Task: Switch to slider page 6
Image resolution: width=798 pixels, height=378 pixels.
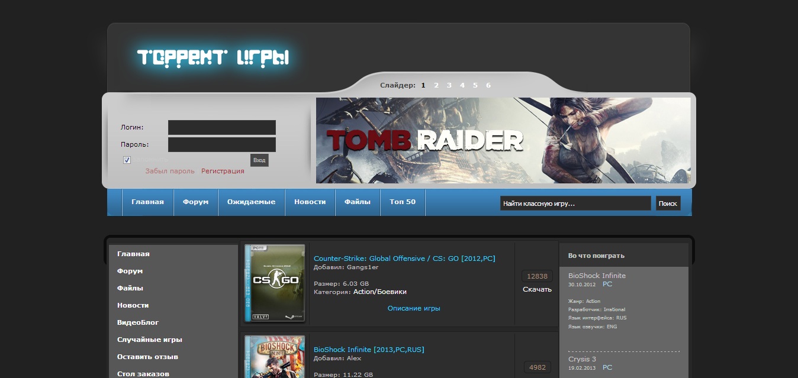Action: coord(488,85)
